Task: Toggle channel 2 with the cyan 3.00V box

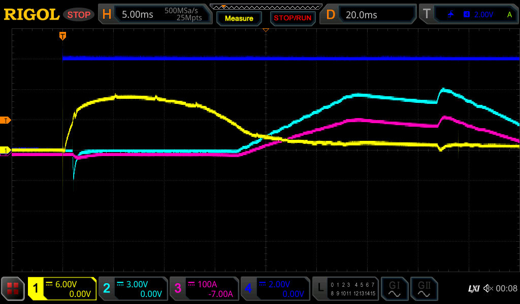Action: click(133, 289)
